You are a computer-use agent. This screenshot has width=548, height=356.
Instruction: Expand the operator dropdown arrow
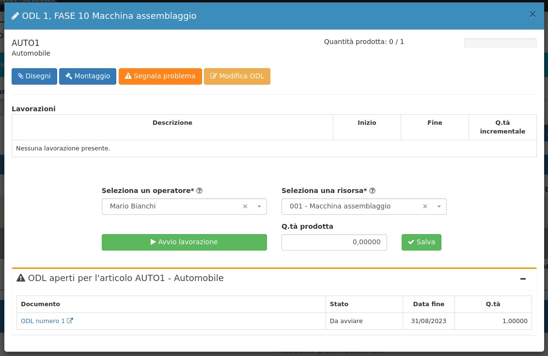tap(259, 207)
